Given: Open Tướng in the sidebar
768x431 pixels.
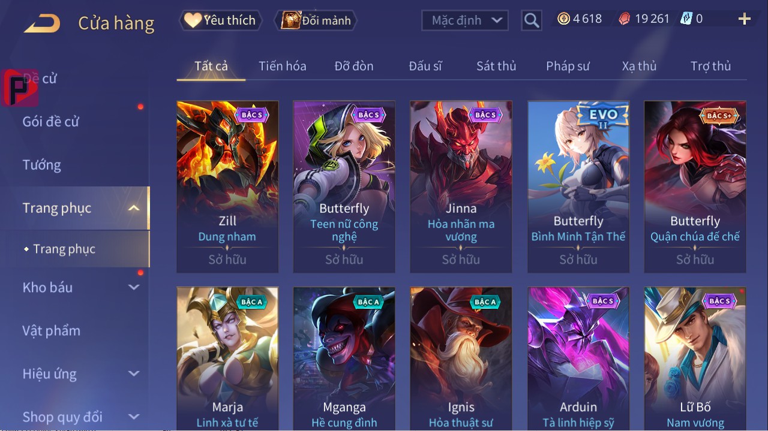Looking at the screenshot, I should click(x=42, y=165).
